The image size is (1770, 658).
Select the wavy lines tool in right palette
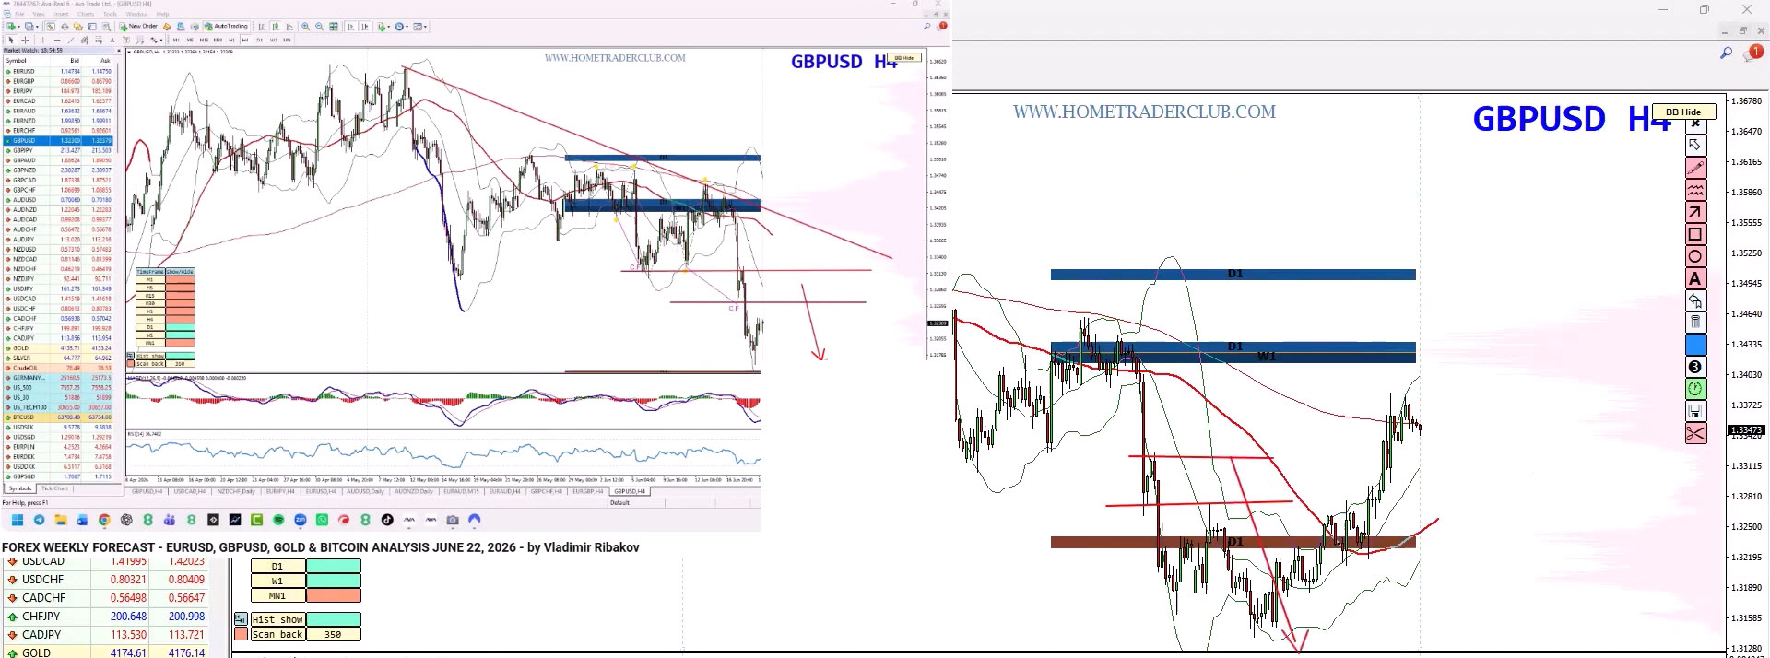pyautogui.click(x=1695, y=190)
